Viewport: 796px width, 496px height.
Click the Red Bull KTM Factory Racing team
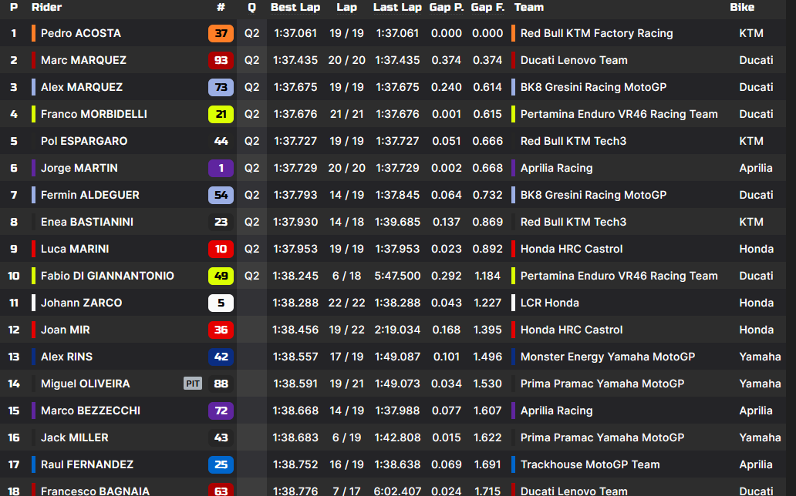596,33
